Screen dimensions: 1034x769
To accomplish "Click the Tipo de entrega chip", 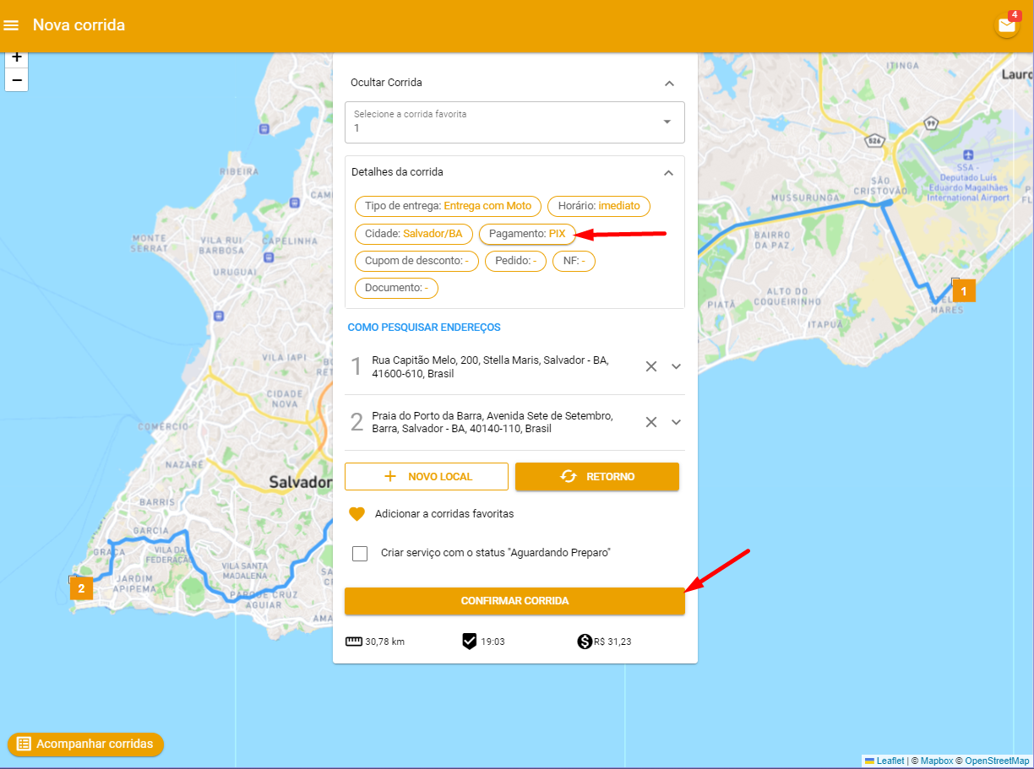I will (x=448, y=206).
